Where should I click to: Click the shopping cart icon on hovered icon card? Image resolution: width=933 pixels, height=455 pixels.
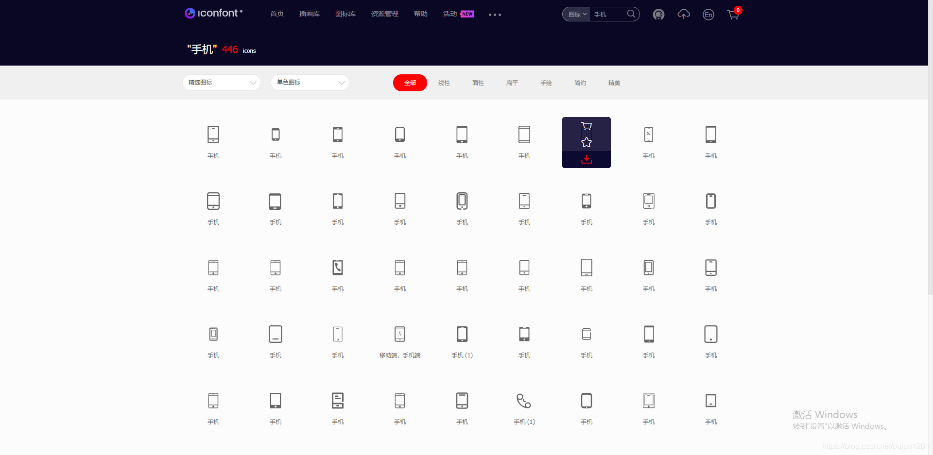586,126
